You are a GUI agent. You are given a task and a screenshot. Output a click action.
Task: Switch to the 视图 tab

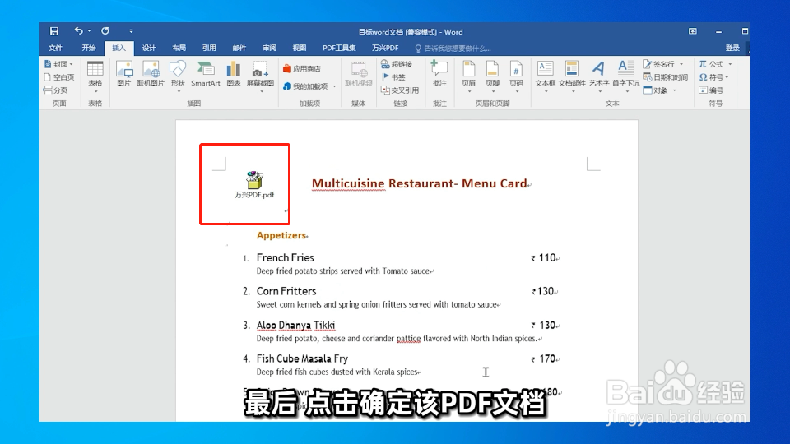(x=300, y=49)
